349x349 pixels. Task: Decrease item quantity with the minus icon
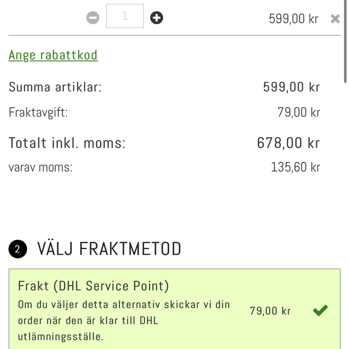93,18
